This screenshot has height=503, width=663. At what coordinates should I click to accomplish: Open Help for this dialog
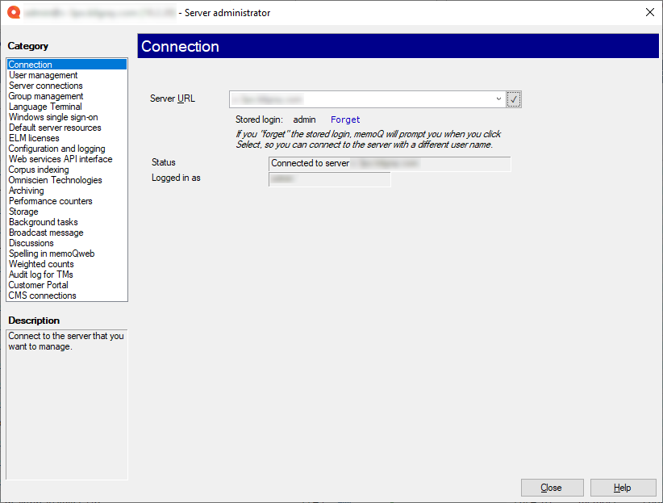(623, 488)
